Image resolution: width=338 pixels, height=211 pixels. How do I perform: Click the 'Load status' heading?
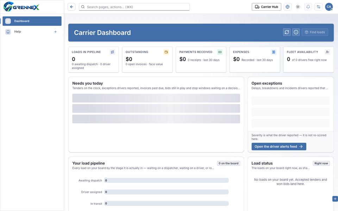(x=262, y=163)
